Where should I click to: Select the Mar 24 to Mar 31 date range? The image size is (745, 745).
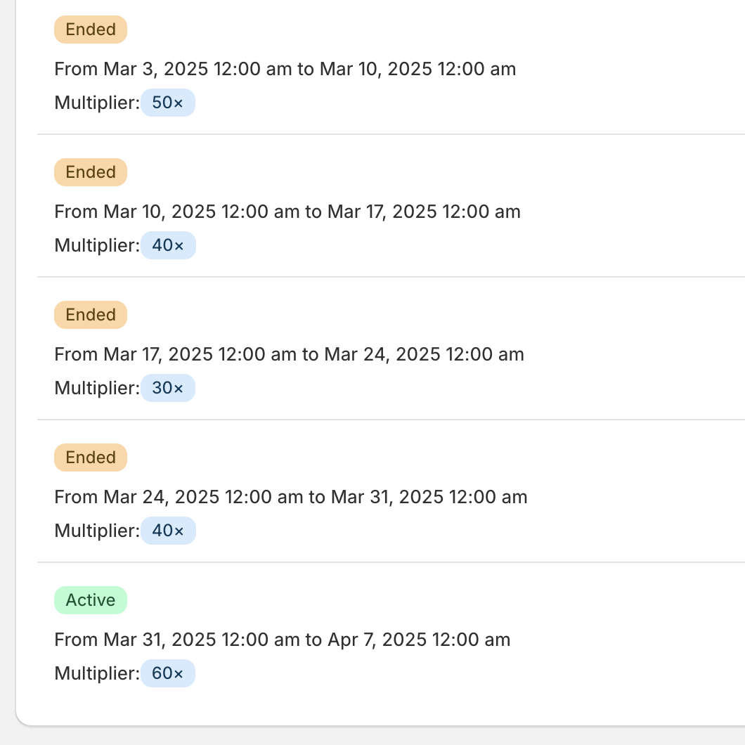[291, 497]
